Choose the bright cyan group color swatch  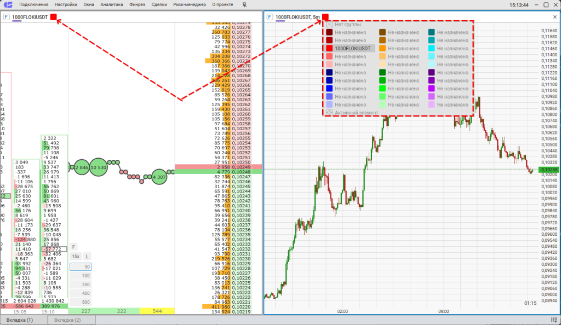[432, 49]
